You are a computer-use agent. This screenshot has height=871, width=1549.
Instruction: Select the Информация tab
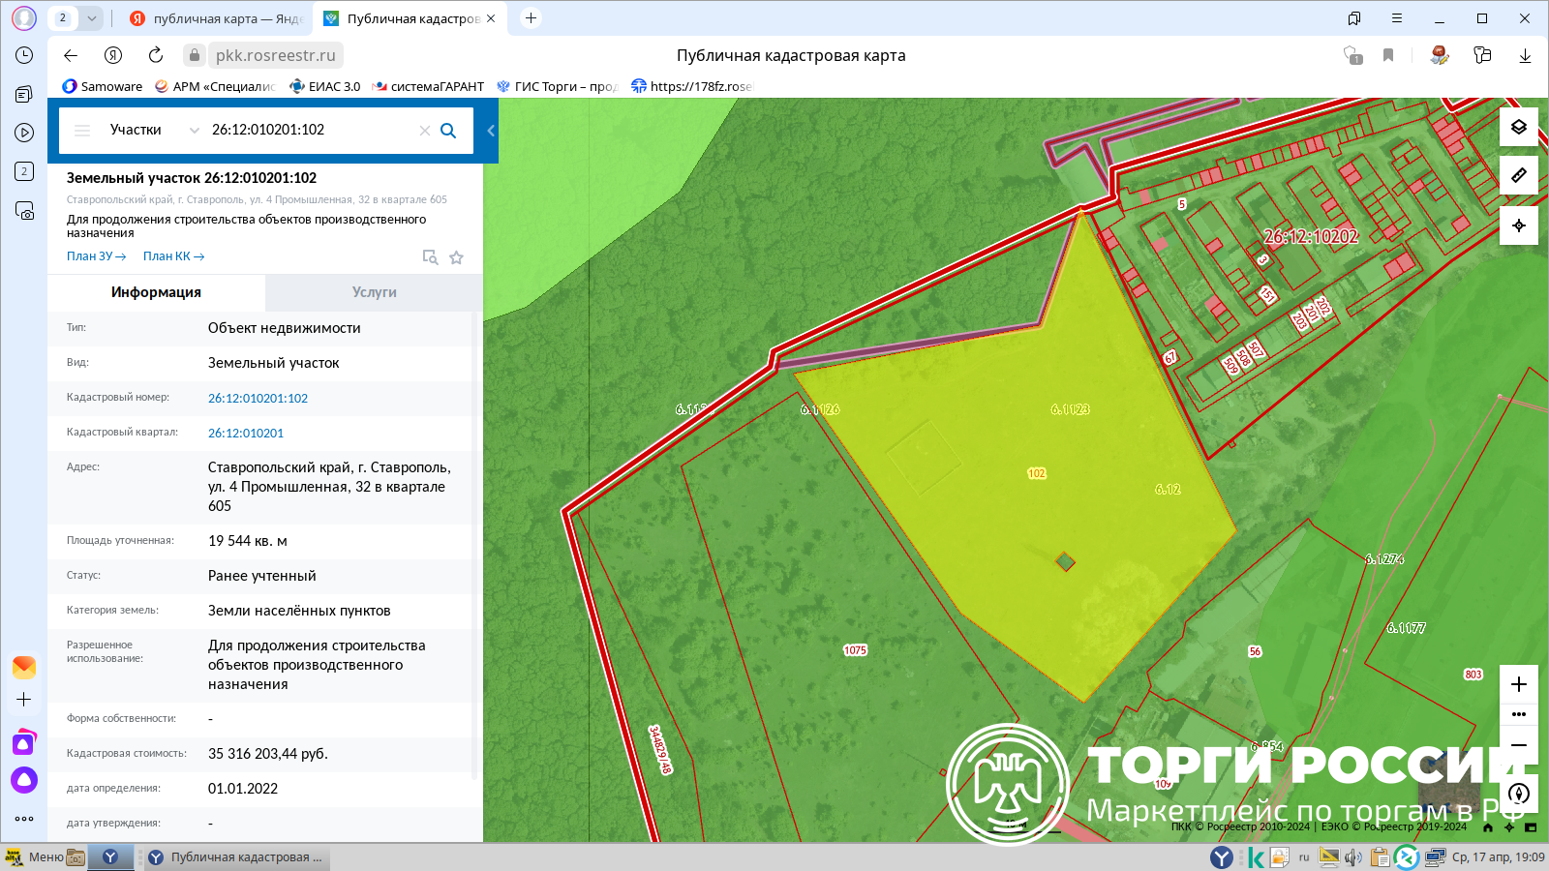click(x=156, y=292)
